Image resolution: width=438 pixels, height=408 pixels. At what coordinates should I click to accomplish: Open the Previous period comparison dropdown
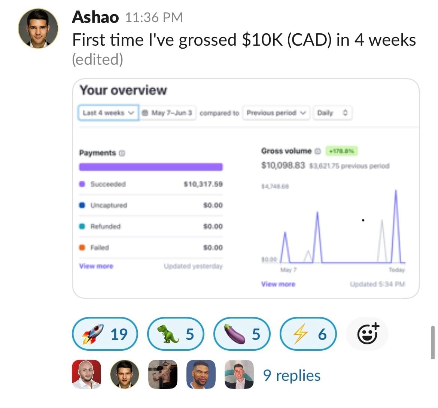(276, 113)
